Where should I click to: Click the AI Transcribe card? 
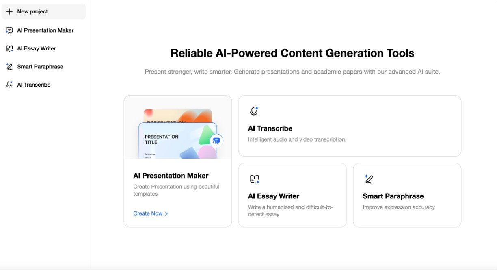click(350, 126)
